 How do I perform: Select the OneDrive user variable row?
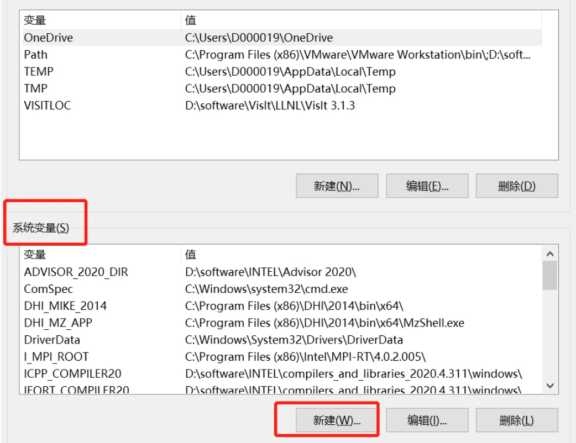[x=282, y=38]
